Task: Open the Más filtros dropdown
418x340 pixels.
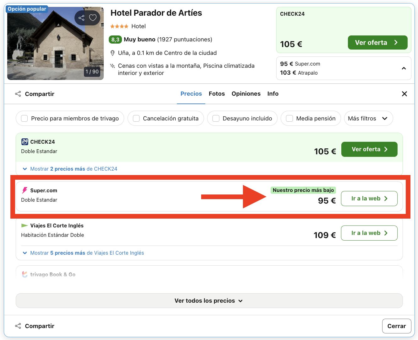Action: coord(368,118)
